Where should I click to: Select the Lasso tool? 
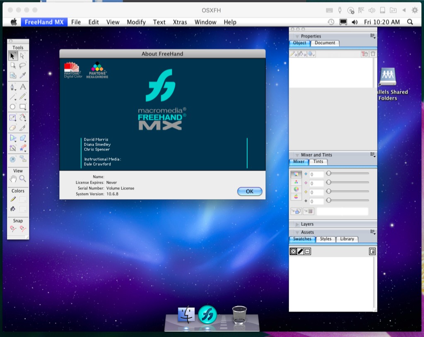(x=23, y=65)
